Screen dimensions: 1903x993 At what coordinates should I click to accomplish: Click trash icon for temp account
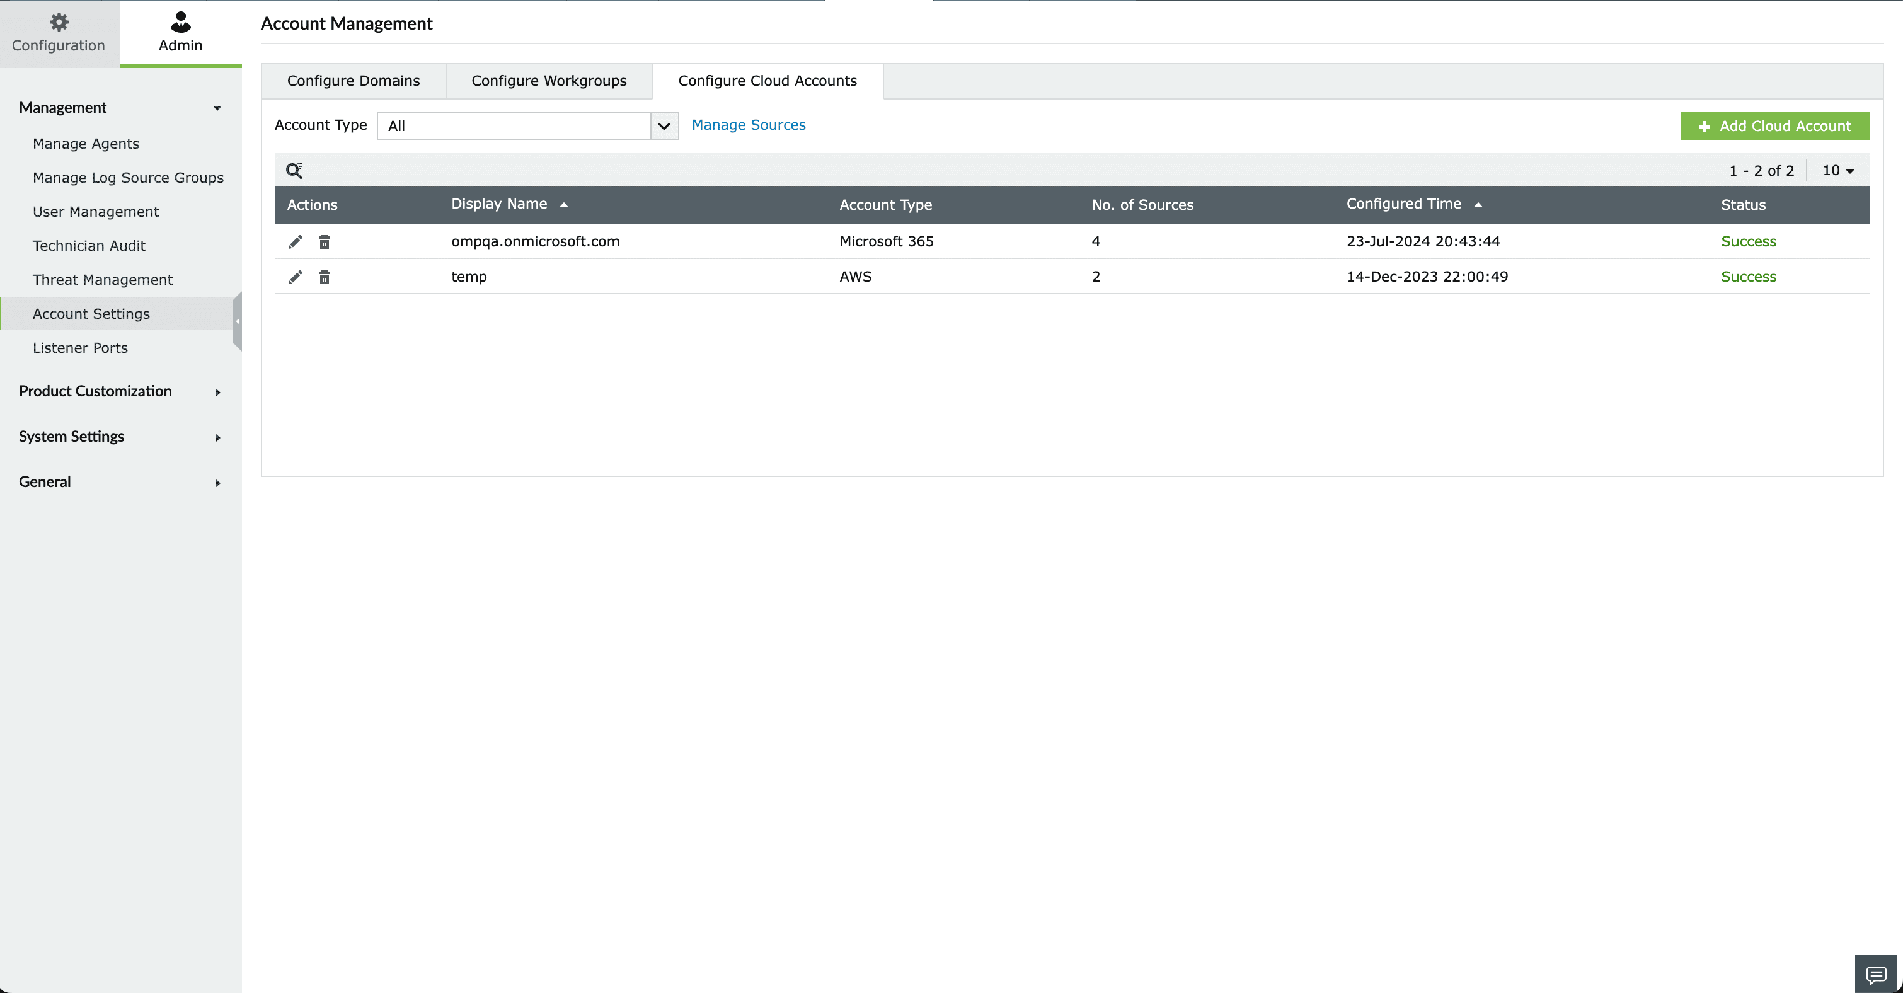pos(325,277)
